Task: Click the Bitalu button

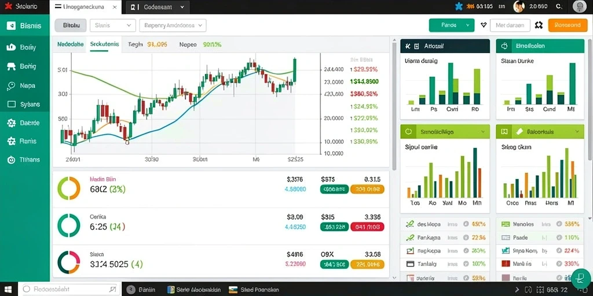Action: 71,25
